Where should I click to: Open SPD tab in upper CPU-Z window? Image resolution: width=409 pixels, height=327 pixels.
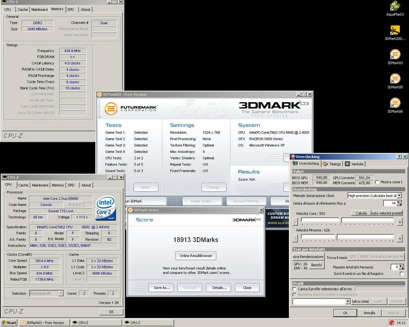tap(70, 10)
